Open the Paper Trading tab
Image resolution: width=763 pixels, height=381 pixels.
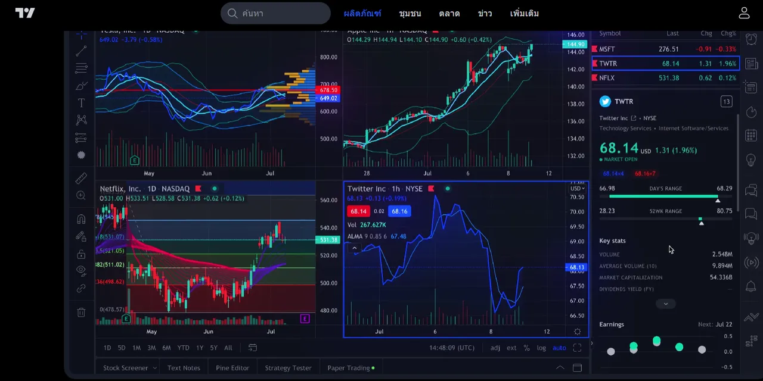351,368
